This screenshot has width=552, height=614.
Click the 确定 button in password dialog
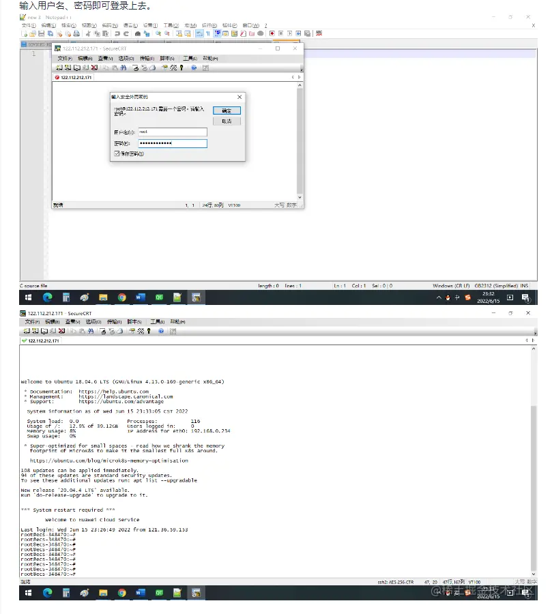click(x=227, y=111)
